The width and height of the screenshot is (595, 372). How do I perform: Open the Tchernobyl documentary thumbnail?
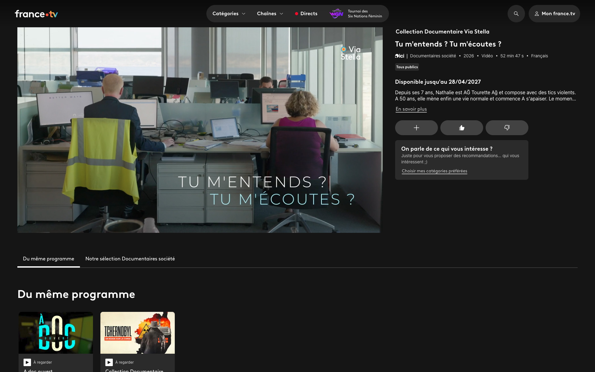click(138, 333)
